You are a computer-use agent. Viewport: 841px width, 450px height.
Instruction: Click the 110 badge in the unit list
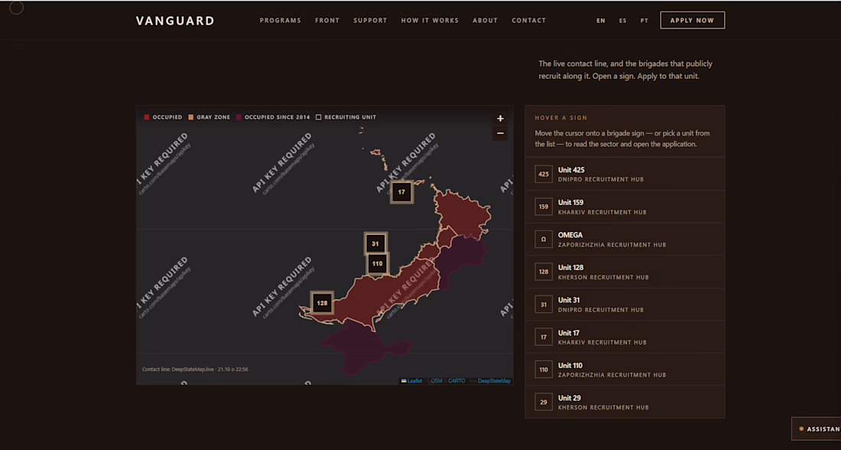click(x=544, y=370)
